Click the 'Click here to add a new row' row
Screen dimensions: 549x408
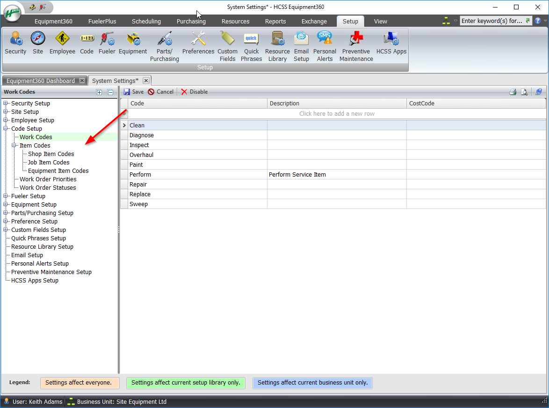(x=337, y=114)
